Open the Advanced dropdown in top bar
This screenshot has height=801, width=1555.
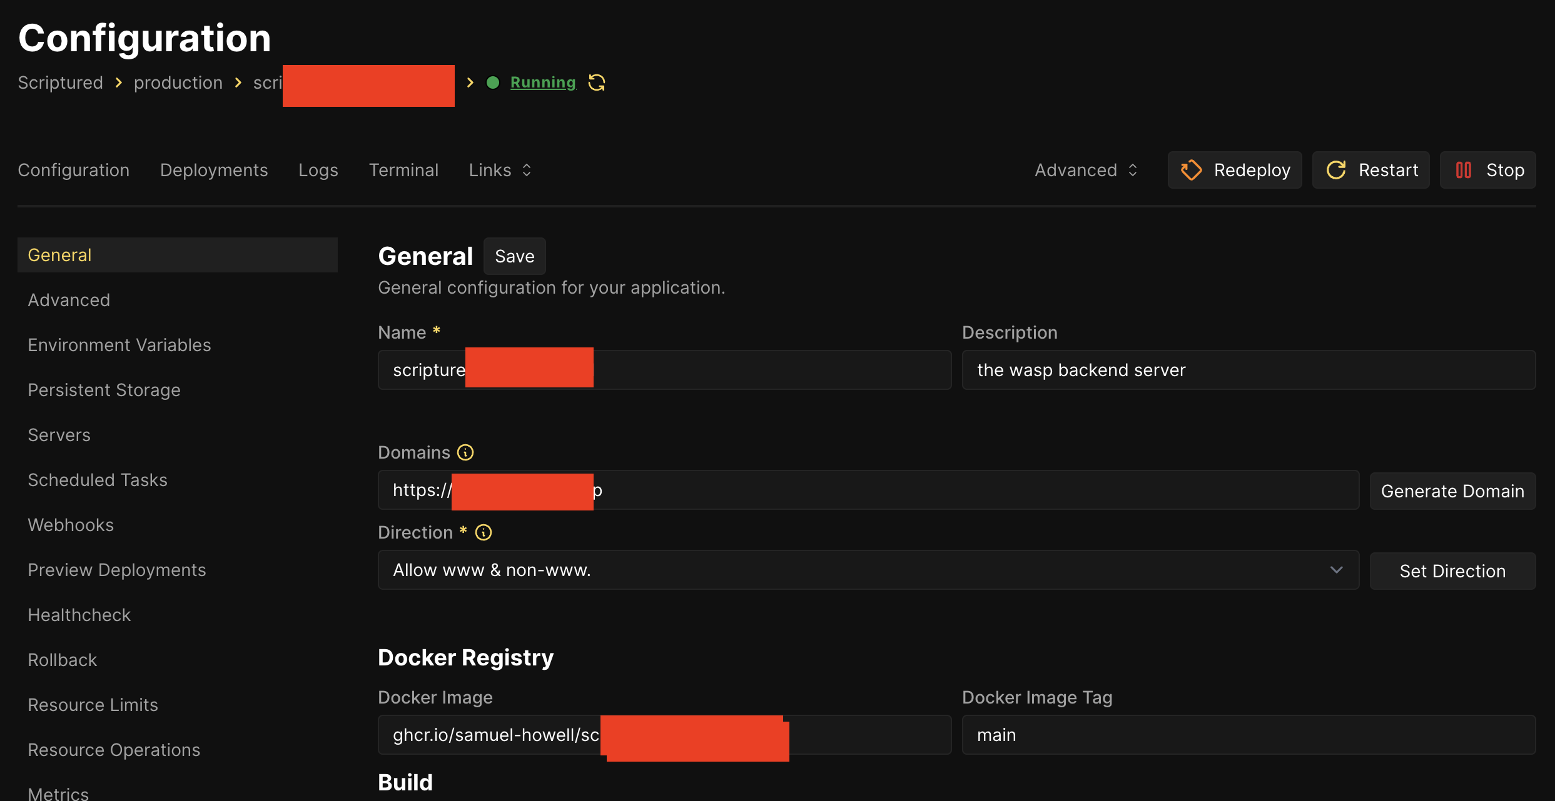1086,170
